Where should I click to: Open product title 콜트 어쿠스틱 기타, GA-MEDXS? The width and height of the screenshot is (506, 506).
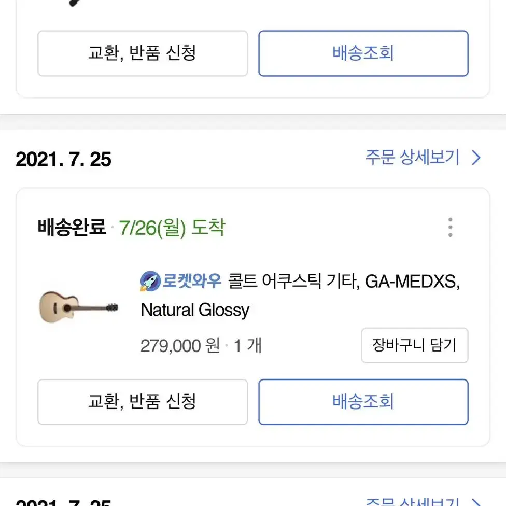point(344,281)
